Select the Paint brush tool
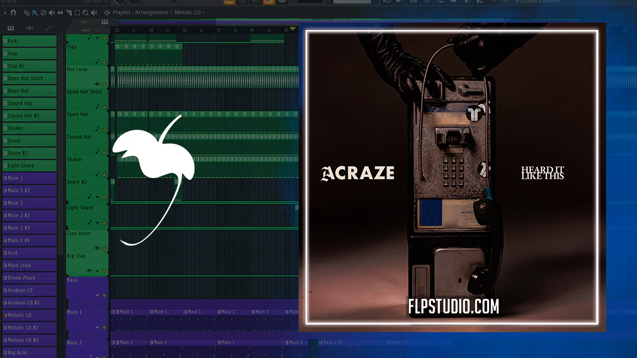Viewport: 637px width, 358px height. tap(35, 12)
